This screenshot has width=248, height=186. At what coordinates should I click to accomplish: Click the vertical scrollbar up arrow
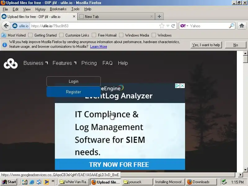point(245,53)
